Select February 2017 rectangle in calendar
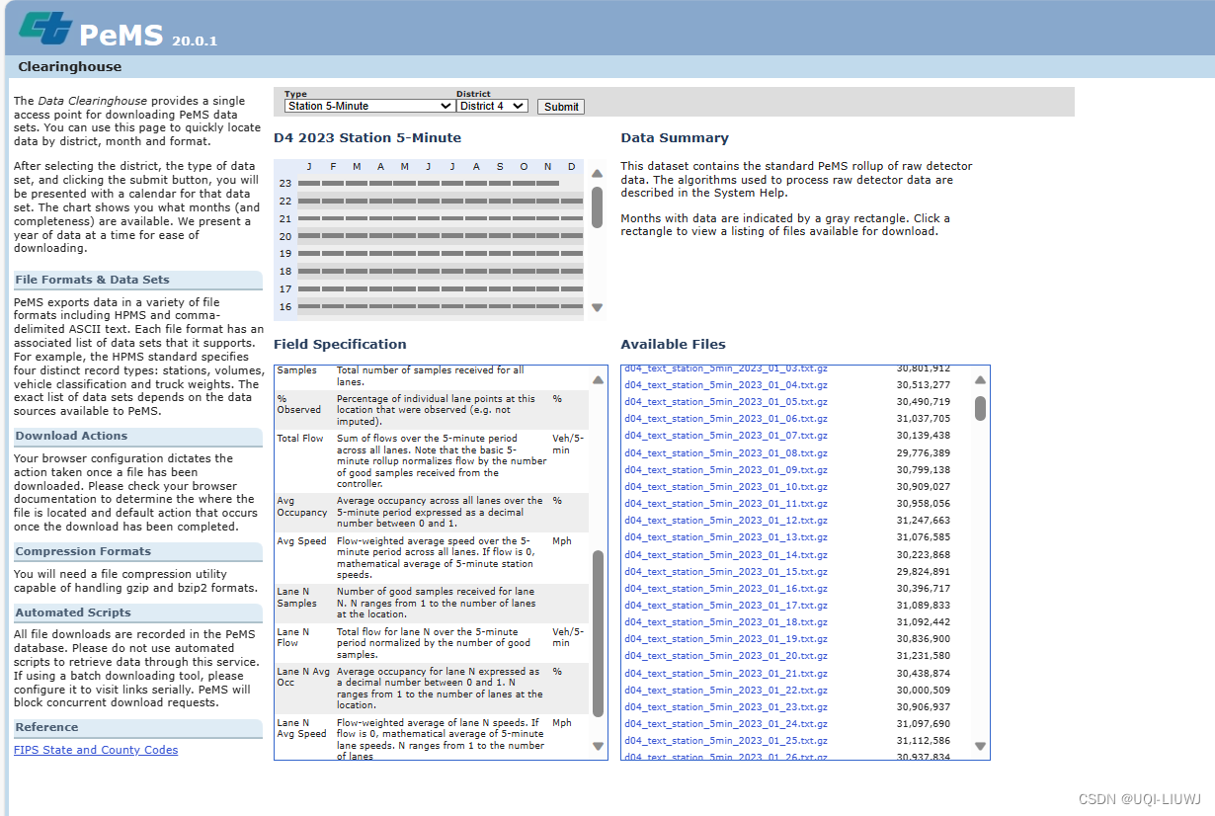The width and height of the screenshot is (1215, 816). 333,288
